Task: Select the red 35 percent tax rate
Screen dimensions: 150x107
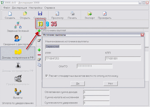Action: click(54, 24)
